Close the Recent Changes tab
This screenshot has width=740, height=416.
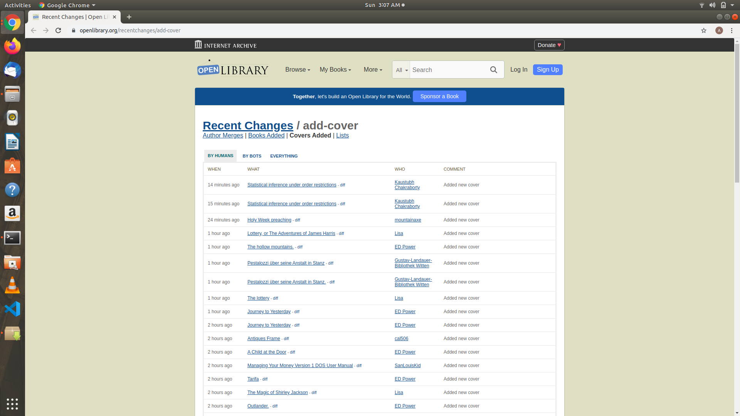coord(114,17)
